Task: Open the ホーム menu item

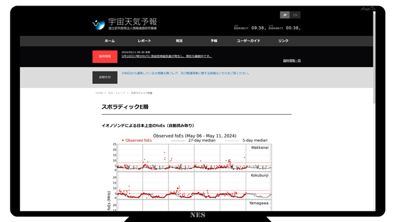Action: [x=110, y=41]
